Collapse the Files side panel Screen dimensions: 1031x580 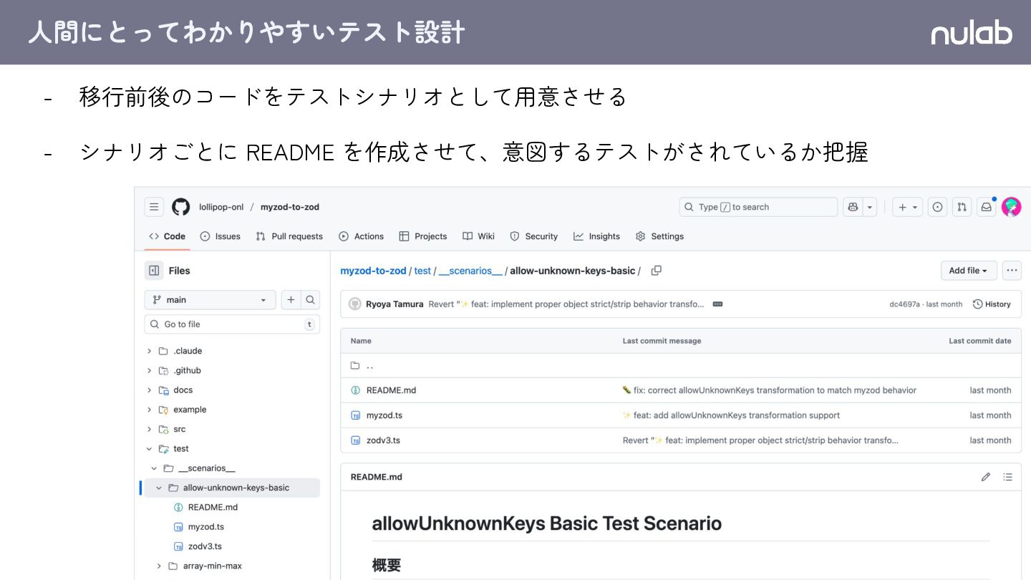click(154, 271)
